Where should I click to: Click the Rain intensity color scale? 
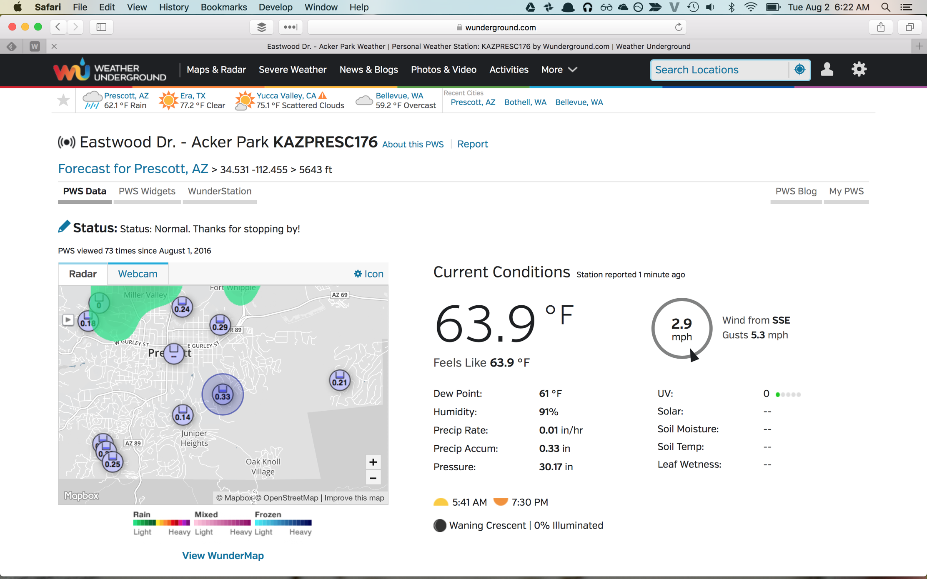(161, 522)
